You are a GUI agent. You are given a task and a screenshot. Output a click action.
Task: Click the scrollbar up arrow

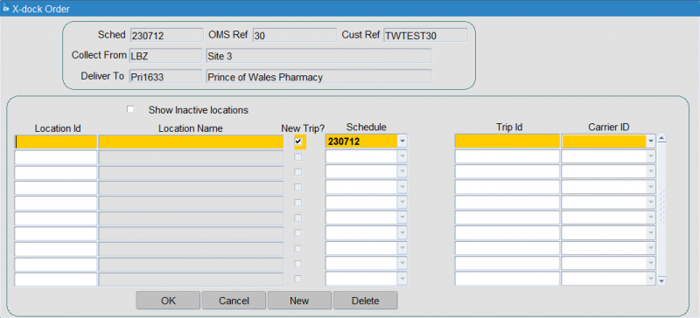click(x=661, y=138)
